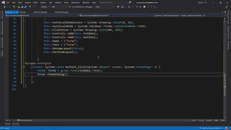Open the Debug configuration dropdown

pos(45,7)
